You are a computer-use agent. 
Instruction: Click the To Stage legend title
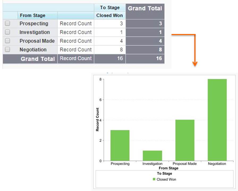point(164,173)
